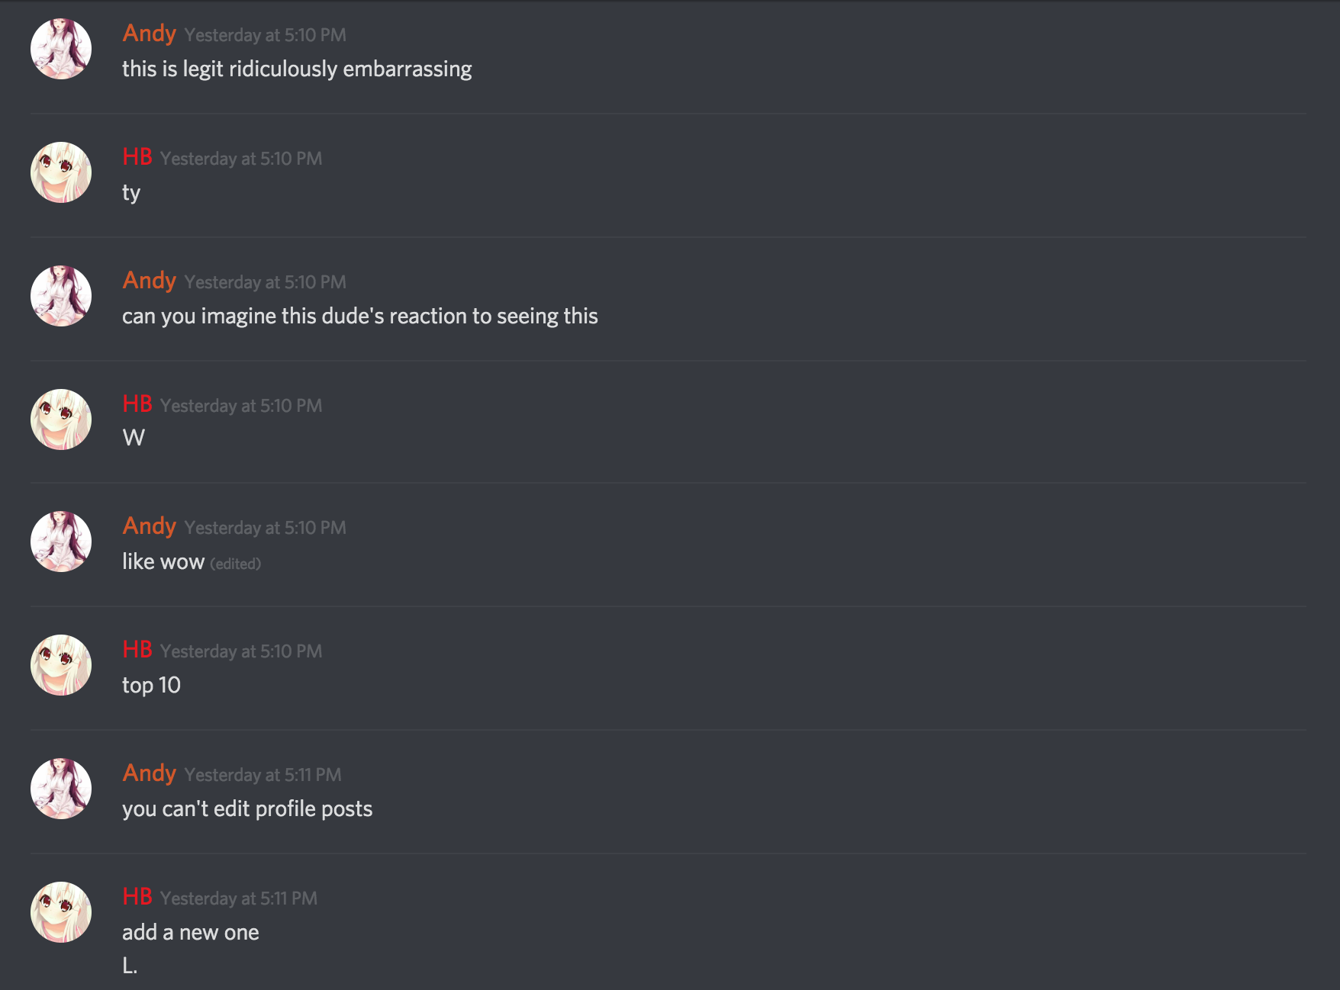
Task: Open Andy's avatar on embarrassing message
Action: (61, 49)
